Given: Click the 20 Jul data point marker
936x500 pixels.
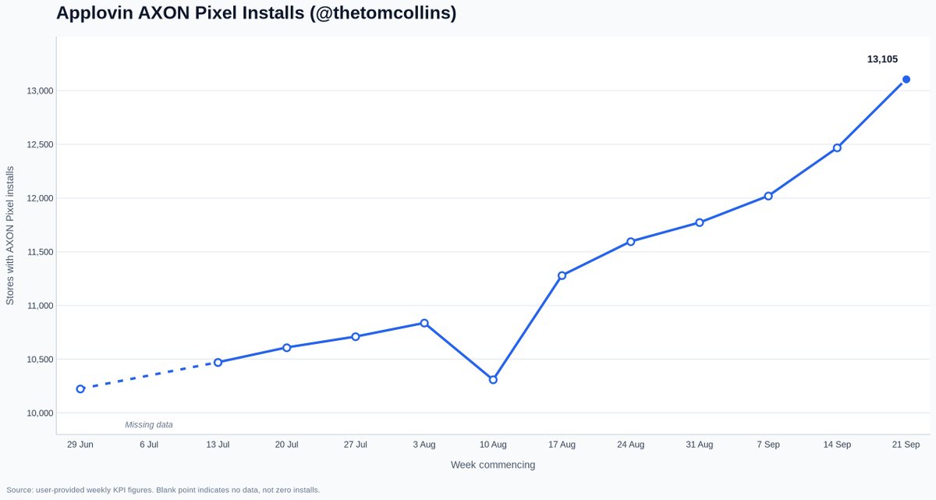Looking at the screenshot, I should click(x=286, y=347).
